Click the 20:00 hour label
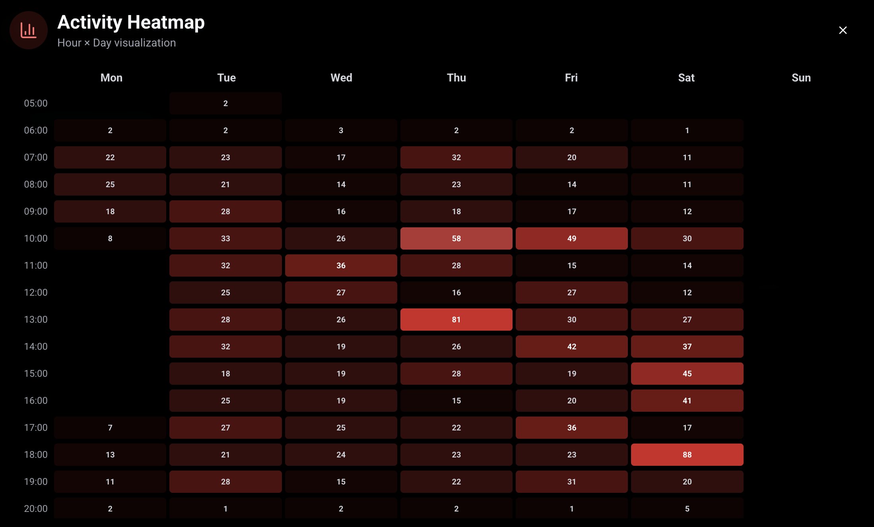This screenshot has width=874, height=527. (35, 509)
